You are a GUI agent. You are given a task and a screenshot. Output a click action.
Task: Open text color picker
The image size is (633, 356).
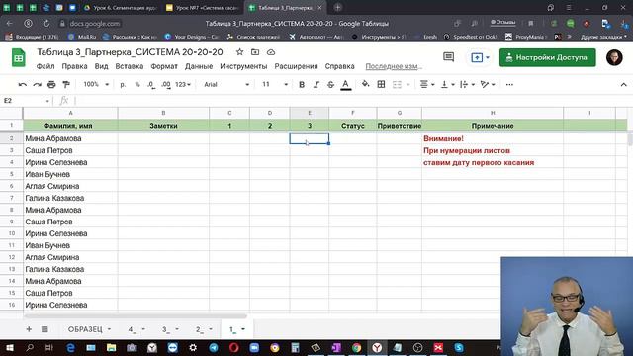point(345,84)
